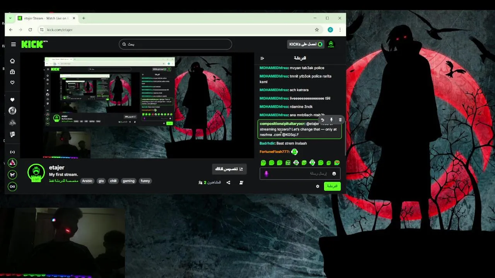Click MOHAMEDhfrea on 'mzyan tab3ak police'
495x278 pixels.
[x=273, y=68]
